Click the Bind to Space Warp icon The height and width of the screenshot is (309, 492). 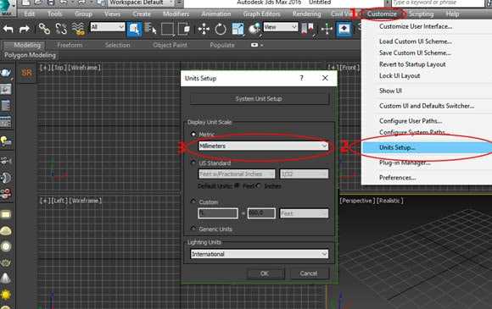coord(78,29)
